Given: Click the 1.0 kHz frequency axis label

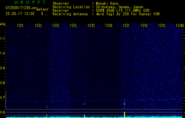Looking at the screenshot, I should 3,53.
